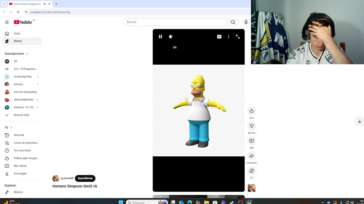Click the search magnifier button

click(x=233, y=22)
